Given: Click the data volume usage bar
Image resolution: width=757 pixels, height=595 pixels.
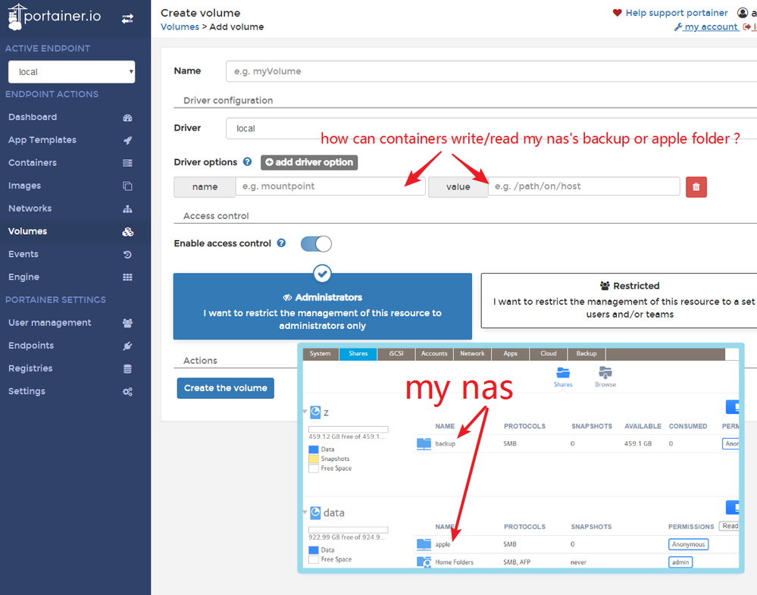Looking at the screenshot, I should [348, 530].
